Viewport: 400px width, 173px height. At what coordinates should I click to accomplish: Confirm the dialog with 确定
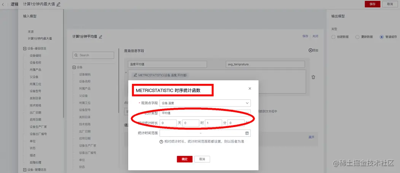tap(185, 159)
